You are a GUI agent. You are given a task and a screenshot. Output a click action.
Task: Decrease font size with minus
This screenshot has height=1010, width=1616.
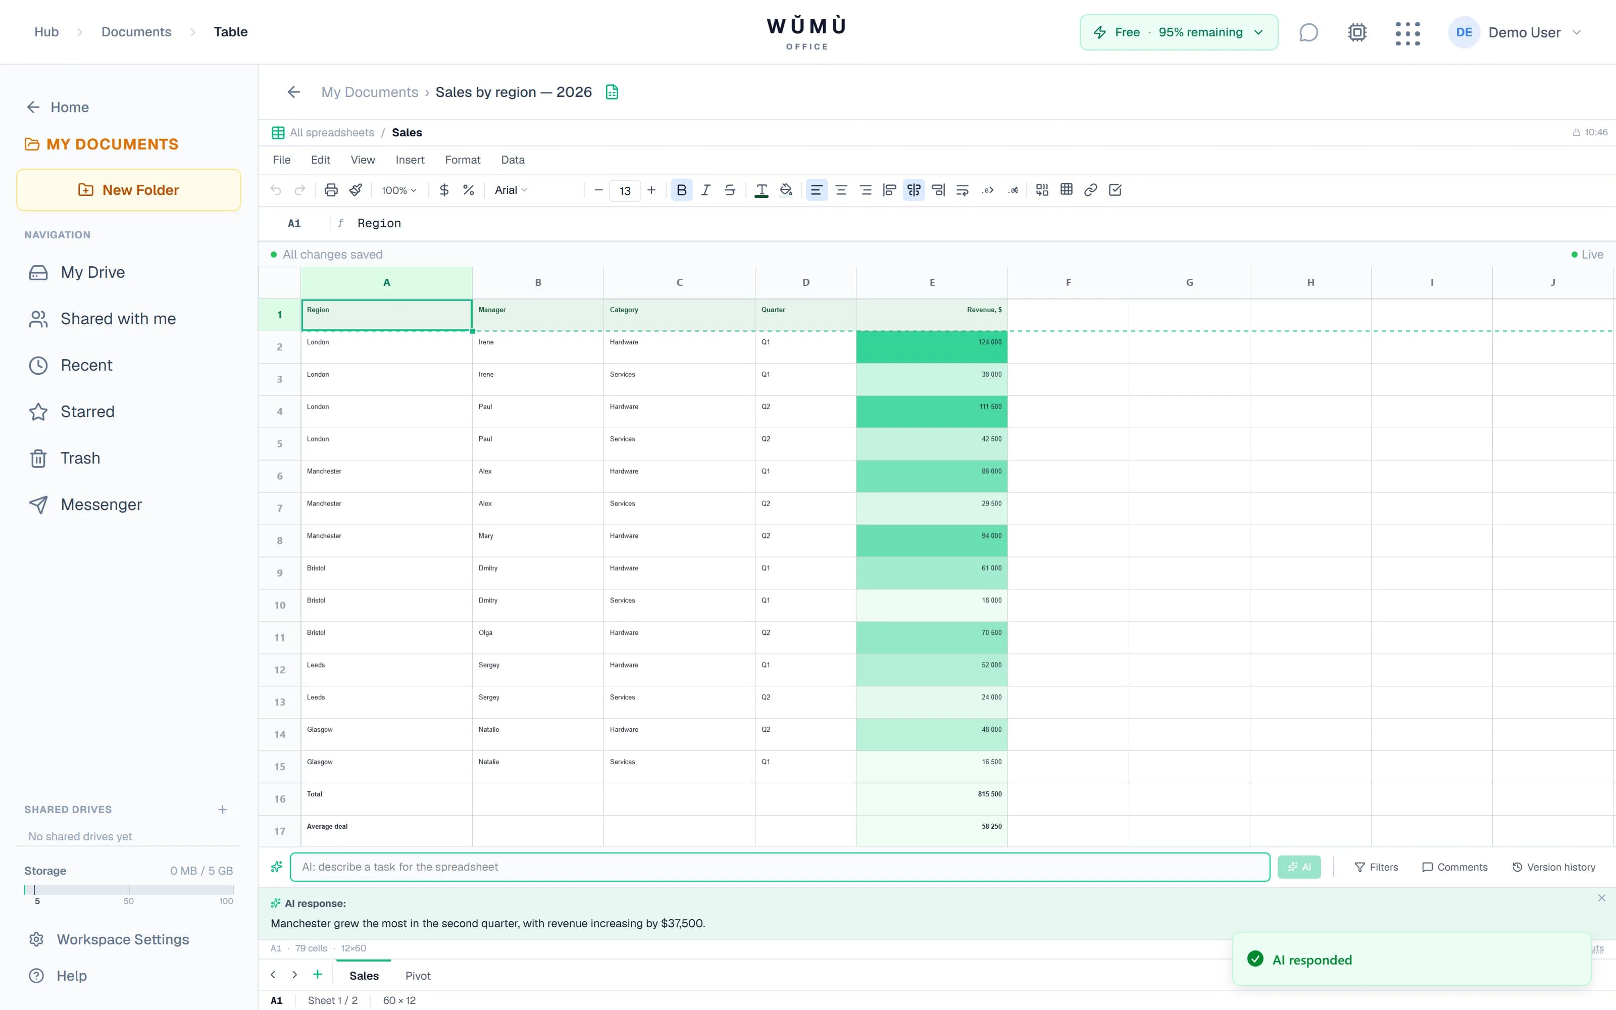coord(598,190)
